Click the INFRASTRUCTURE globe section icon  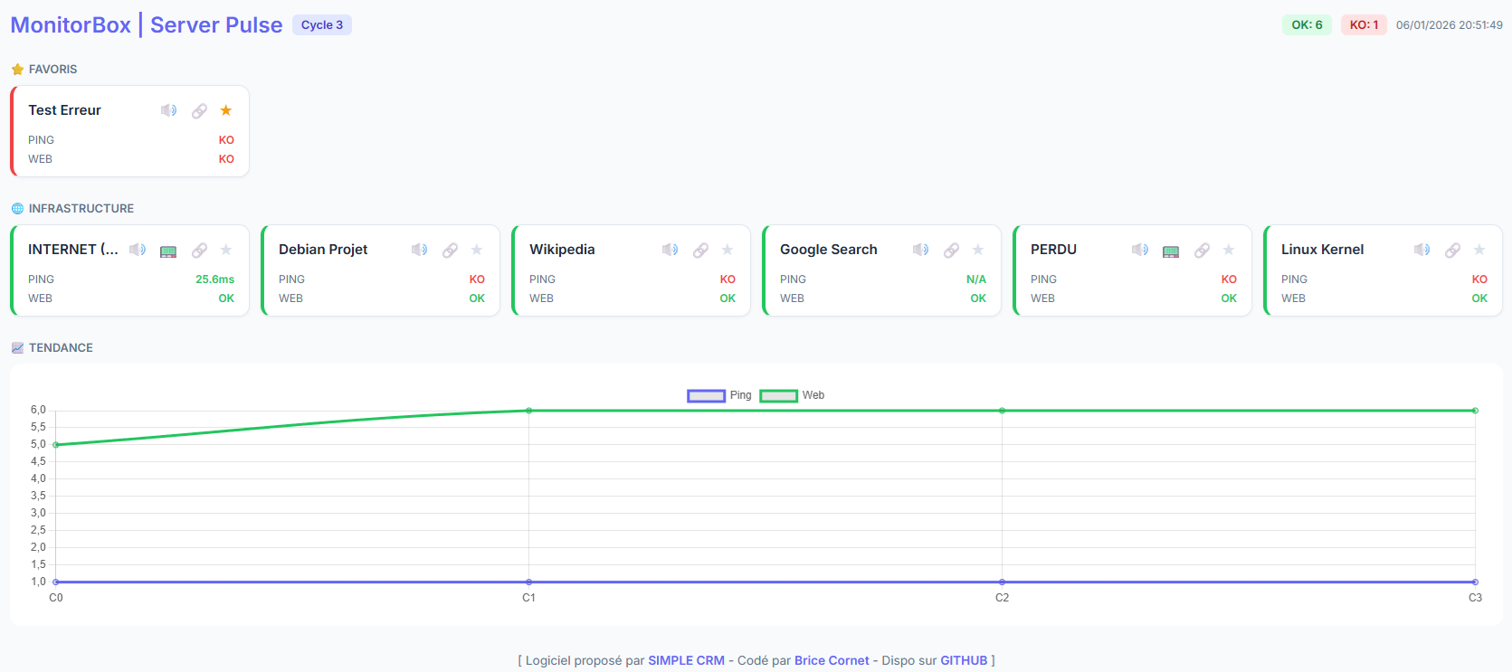(x=17, y=208)
